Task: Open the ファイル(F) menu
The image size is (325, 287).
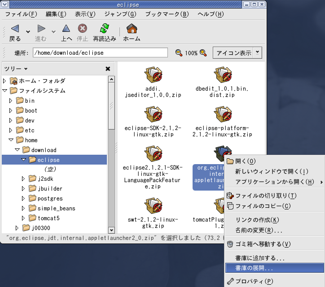Action: 21,14
